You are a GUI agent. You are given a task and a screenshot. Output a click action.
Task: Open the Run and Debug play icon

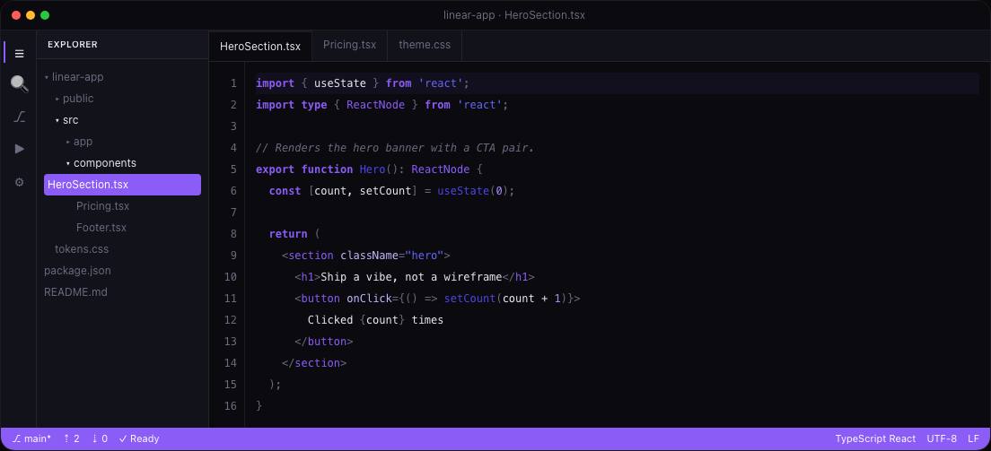point(19,149)
